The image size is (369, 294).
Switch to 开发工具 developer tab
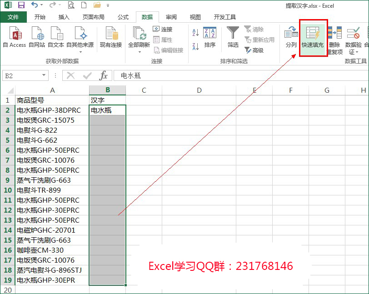[x=225, y=17]
